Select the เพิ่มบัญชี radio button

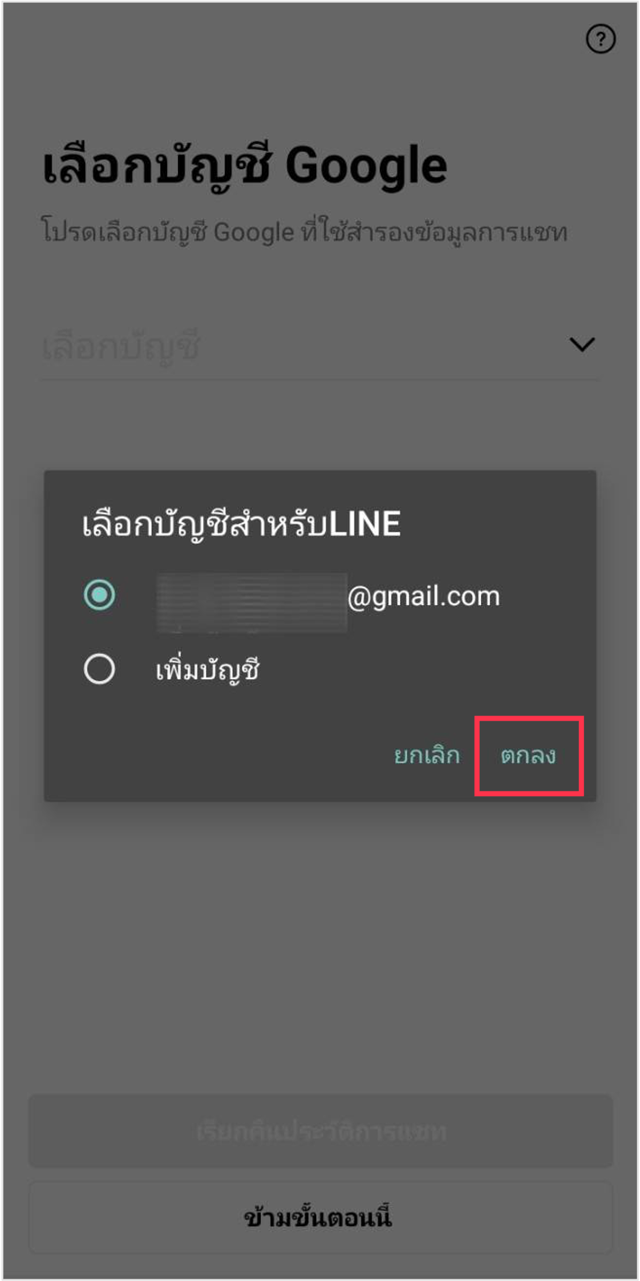99,669
